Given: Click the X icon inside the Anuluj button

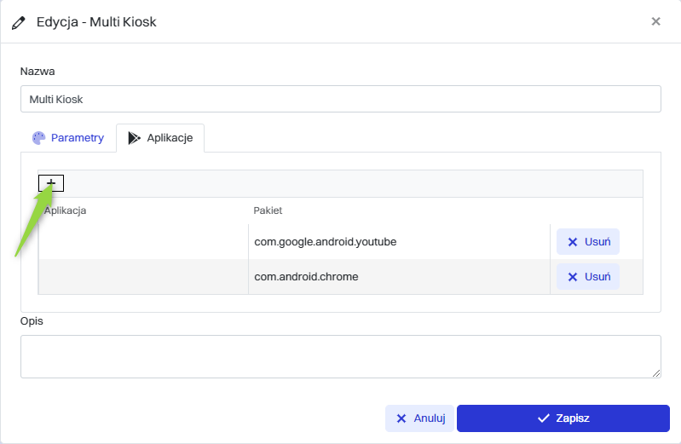Looking at the screenshot, I should (401, 418).
